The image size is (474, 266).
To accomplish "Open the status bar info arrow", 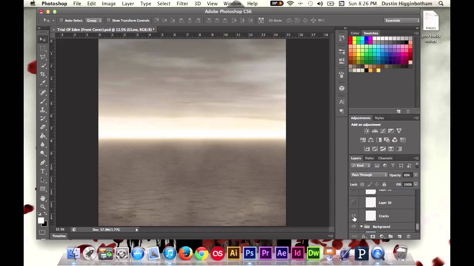I will [x=137, y=230].
